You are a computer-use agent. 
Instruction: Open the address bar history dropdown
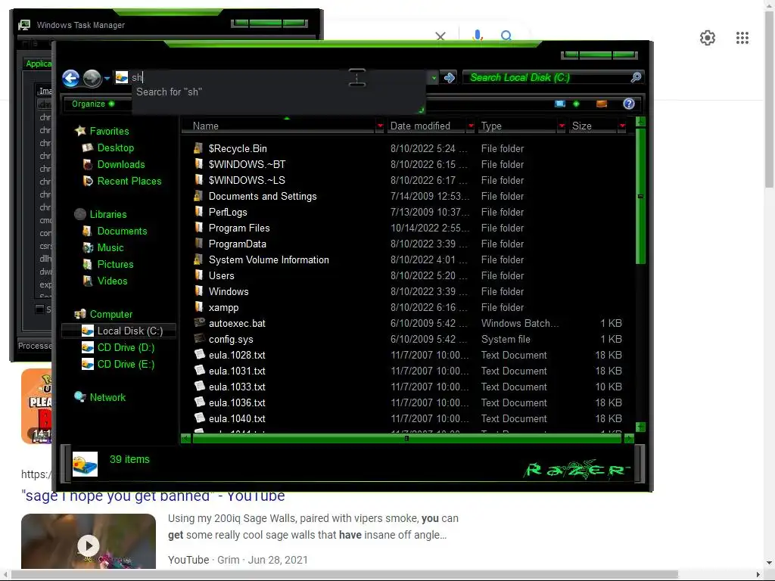pyautogui.click(x=434, y=78)
